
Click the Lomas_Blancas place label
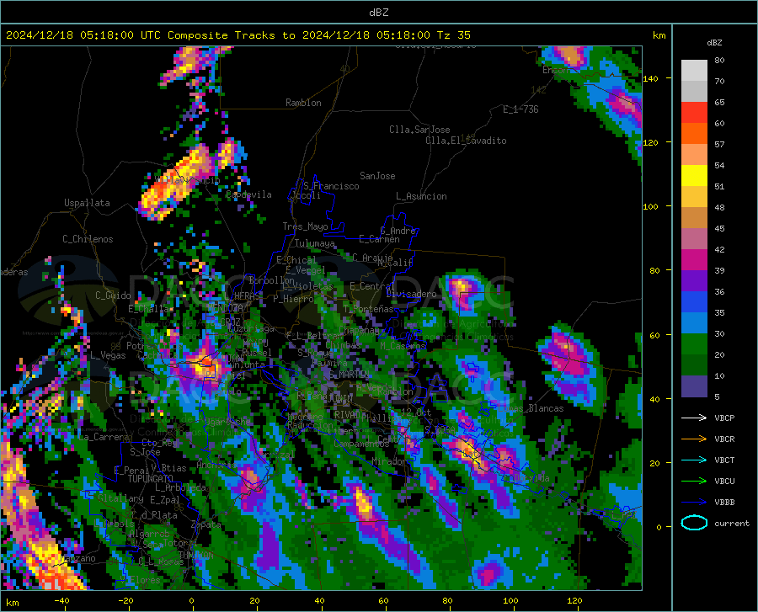coord(531,408)
